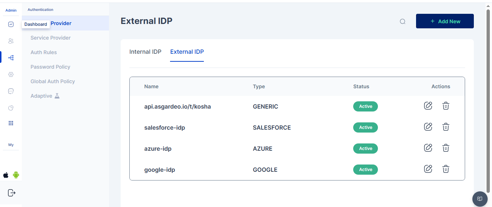The height and width of the screenshot is (207, 492).
Task: Click the search magnifier icon
Action: [403, 21]
